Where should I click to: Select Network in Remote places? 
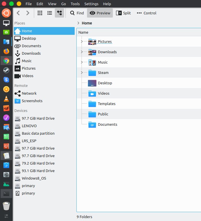tap(29, 93)
